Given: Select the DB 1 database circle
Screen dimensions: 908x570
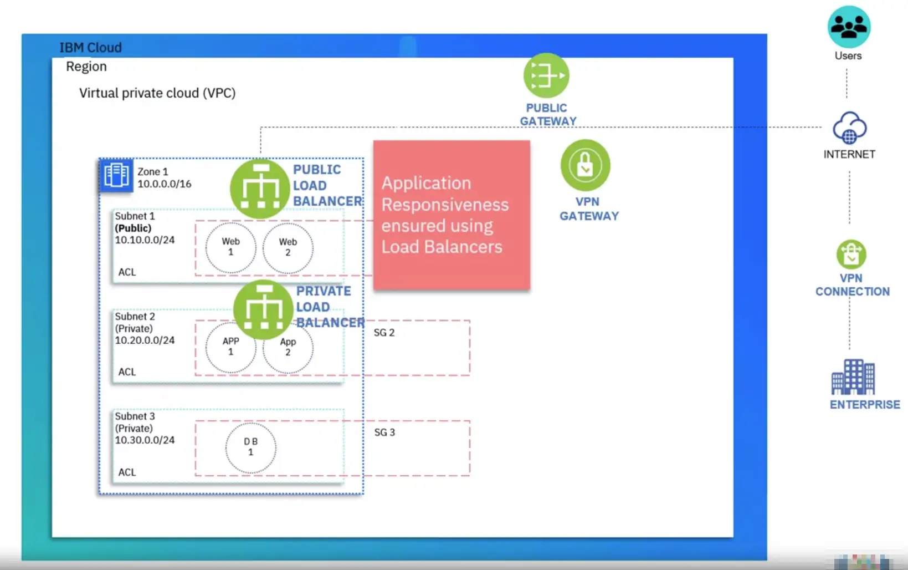Looking at the screenshot, I should tap(250, 447).
